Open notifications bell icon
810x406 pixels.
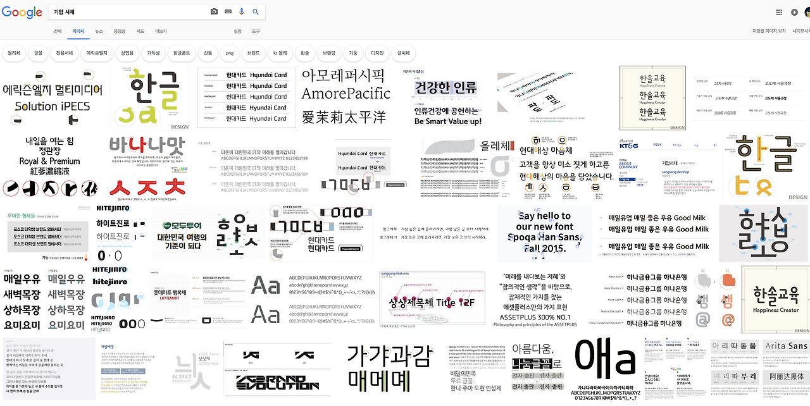794,12
